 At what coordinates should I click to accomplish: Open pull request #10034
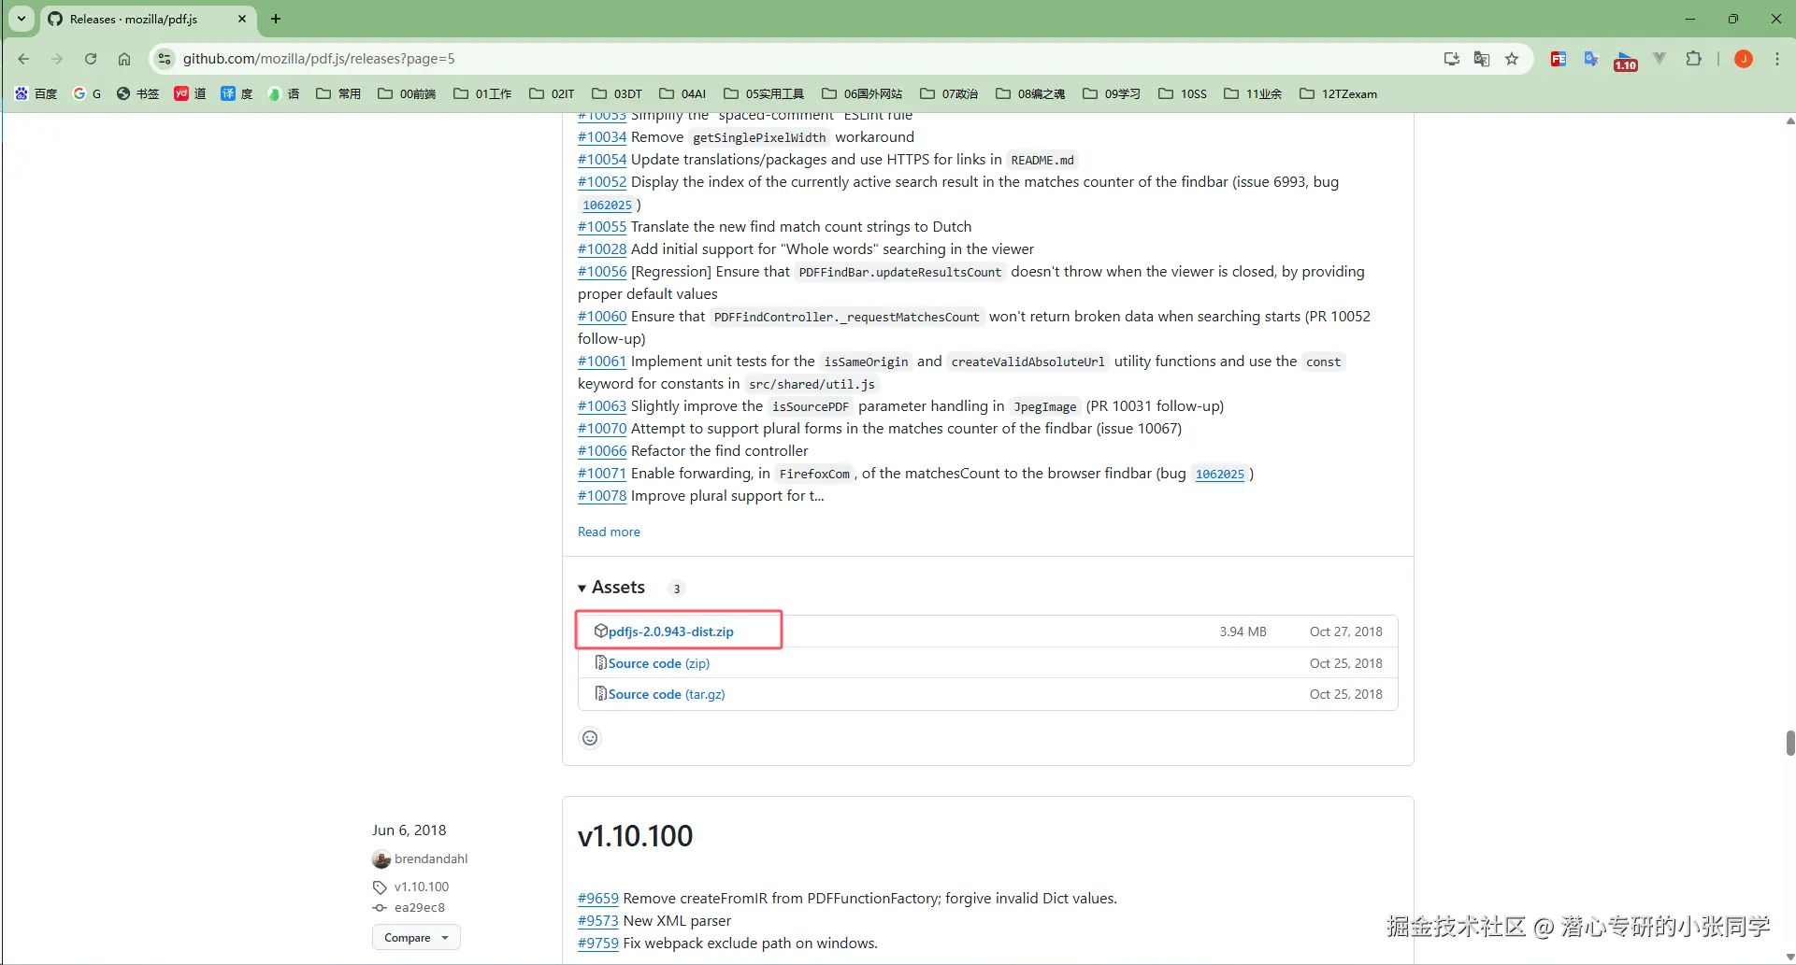click(x=602, y=137)
